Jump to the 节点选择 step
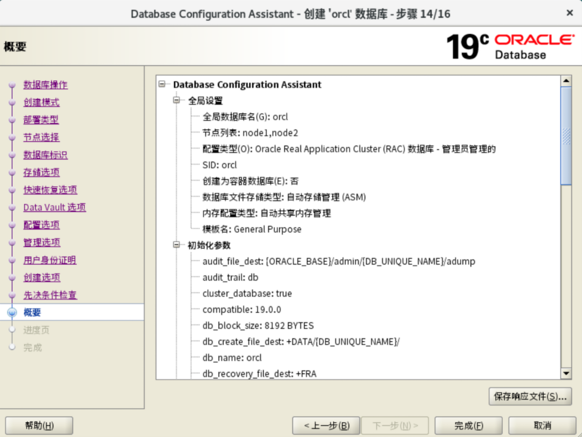The image size is (582, 437). (41, 137)
